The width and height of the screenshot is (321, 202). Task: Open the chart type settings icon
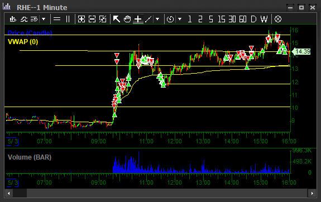coord(13,19)
